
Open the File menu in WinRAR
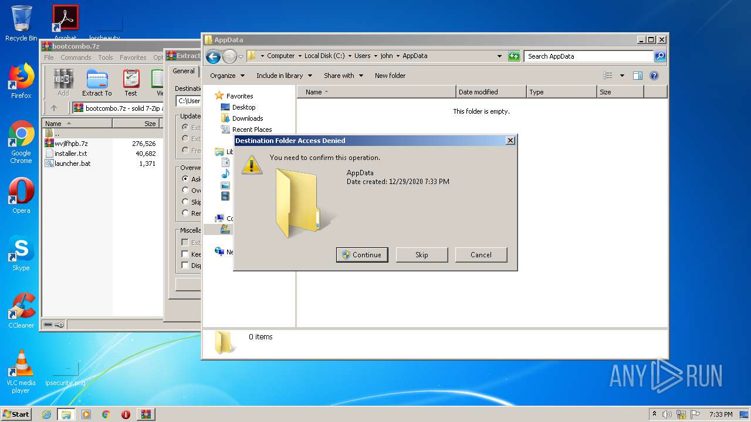point(49,57)
